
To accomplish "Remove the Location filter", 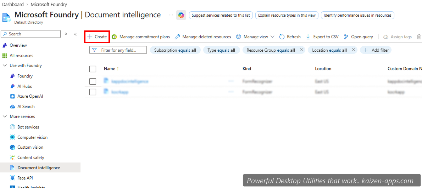I will (354, 50).
